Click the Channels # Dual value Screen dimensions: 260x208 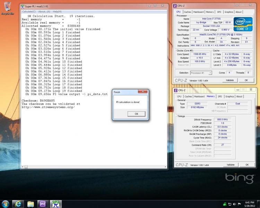tap(237, 104)
